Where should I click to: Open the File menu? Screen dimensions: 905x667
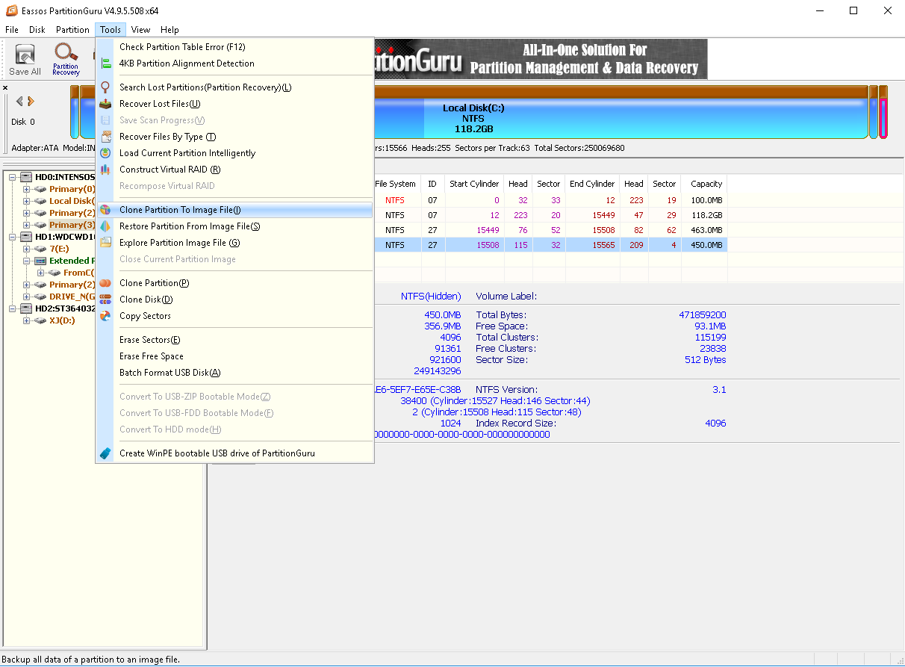[x=12, y=30]
